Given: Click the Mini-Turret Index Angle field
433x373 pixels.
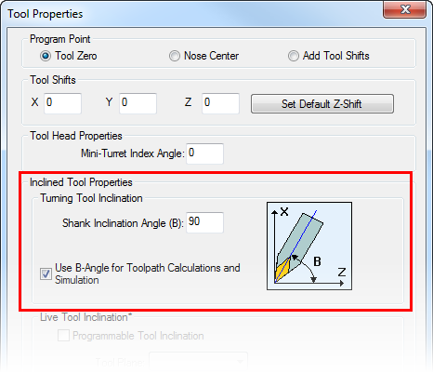Looking at the screenshot, I should 204,153.
